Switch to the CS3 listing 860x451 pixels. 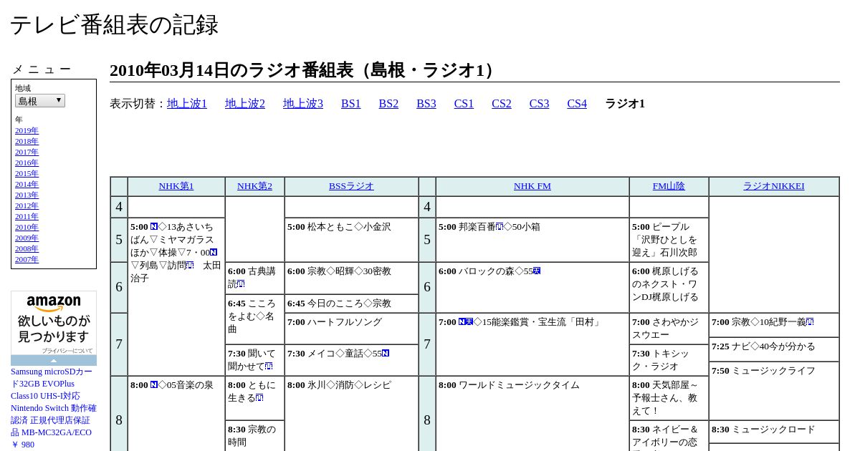tap(539, 104)
